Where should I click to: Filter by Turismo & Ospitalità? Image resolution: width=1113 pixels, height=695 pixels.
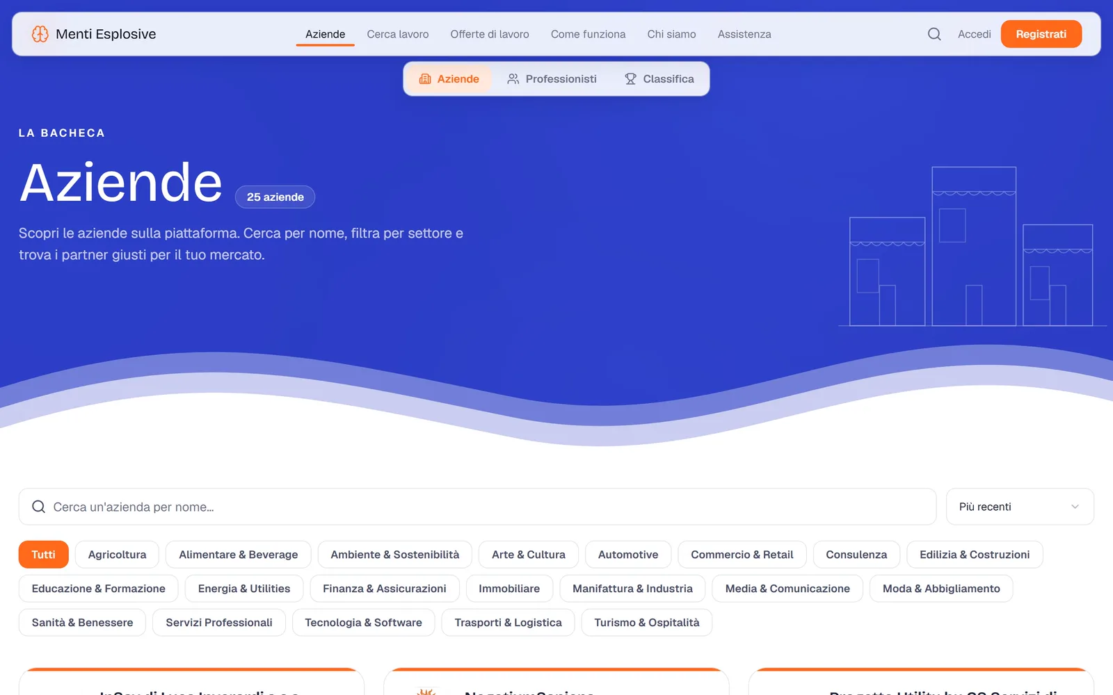pyautogui.click(x=647, y=623)
